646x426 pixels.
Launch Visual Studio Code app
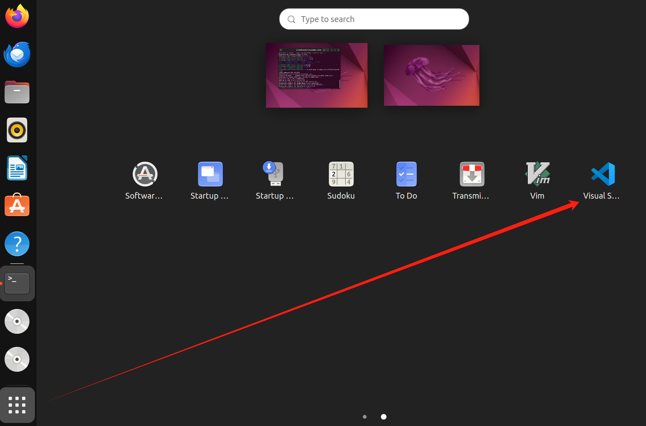[x=602, y=174]
